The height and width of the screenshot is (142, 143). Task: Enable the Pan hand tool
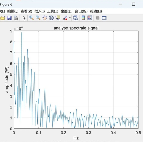click(45, 18)
